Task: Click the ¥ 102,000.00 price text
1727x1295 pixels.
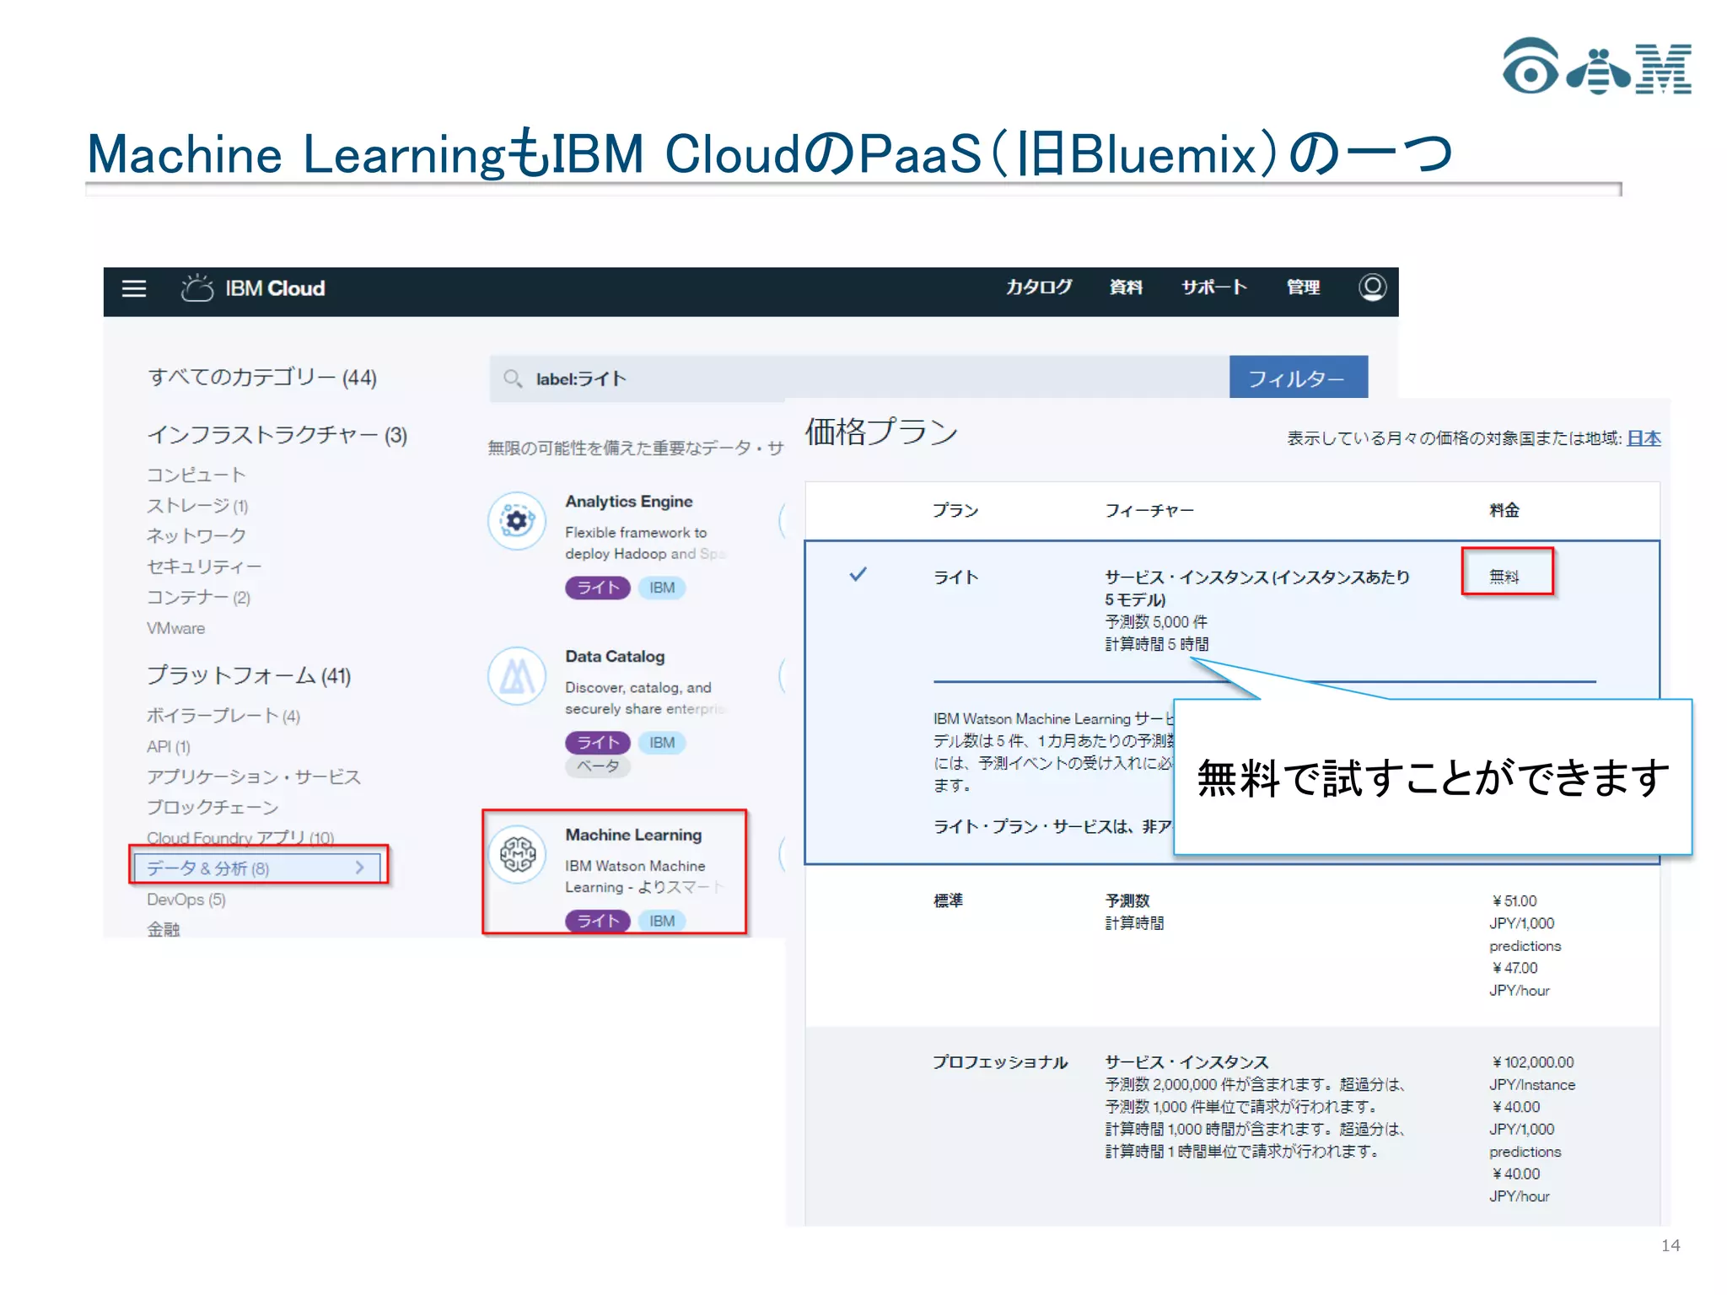Action: coord(1532,1062)
